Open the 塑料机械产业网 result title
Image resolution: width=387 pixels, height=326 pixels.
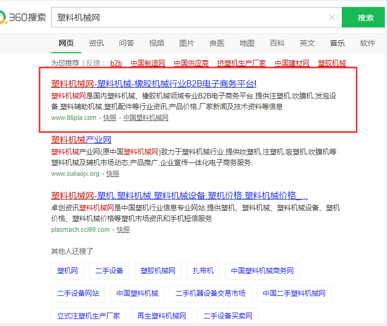pos(81,139)
